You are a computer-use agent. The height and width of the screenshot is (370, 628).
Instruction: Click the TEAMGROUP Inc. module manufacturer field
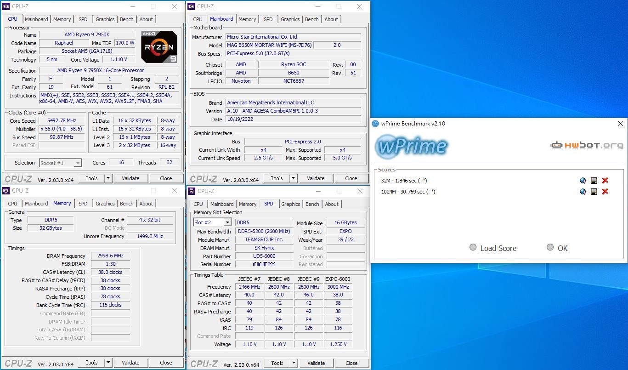[x=264, y=239]
